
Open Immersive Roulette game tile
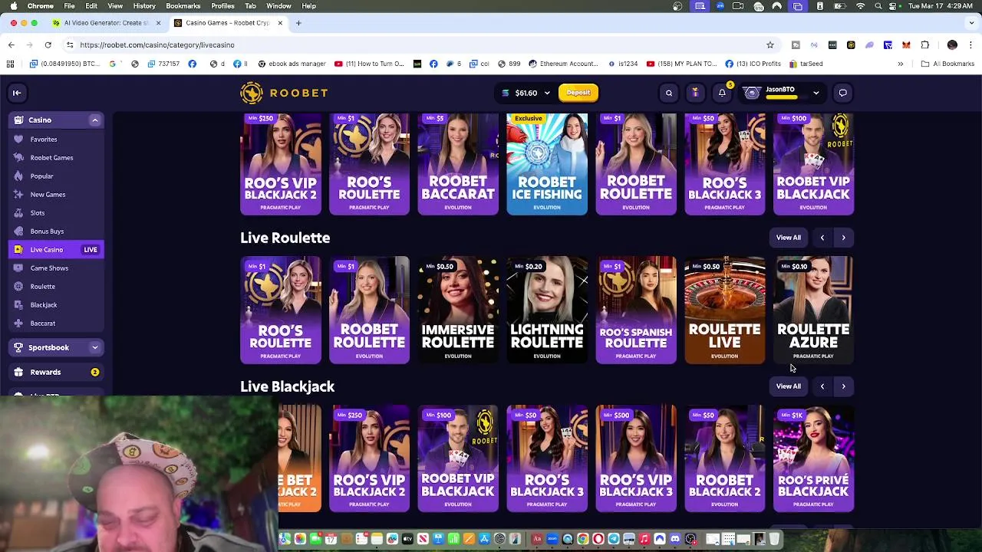click(x=458, y=310)
